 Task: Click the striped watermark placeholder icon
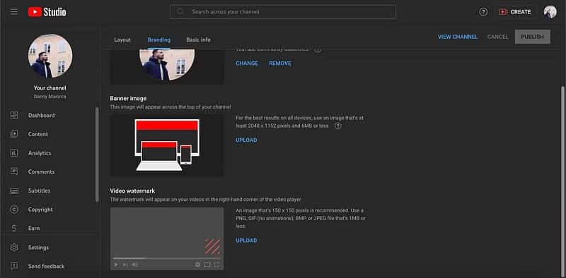213,246
